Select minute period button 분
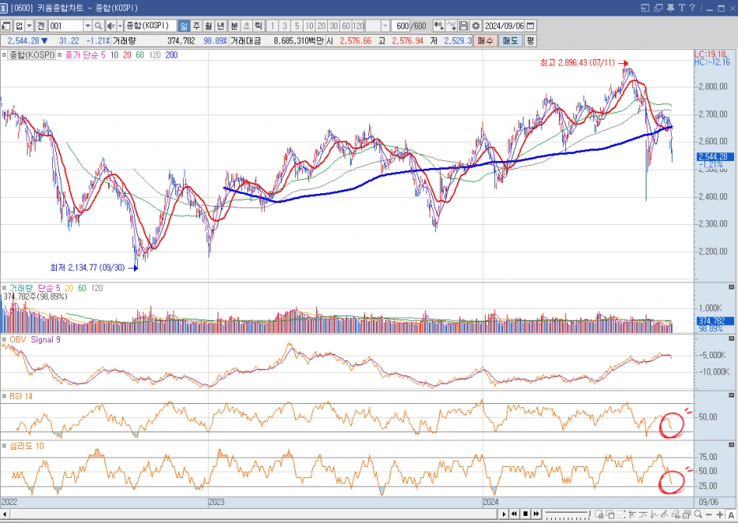 pos(234,26)
